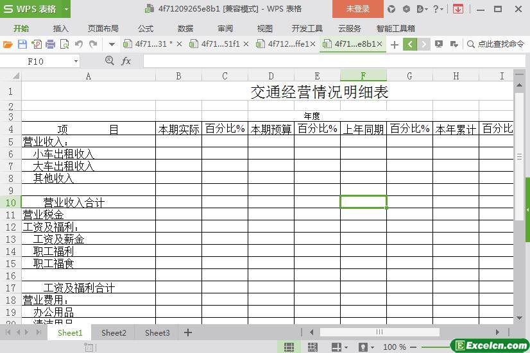This screenshot has height=353, width=530.
Task: Switch to normal view icon in status bar
Action: pos(289,347)
